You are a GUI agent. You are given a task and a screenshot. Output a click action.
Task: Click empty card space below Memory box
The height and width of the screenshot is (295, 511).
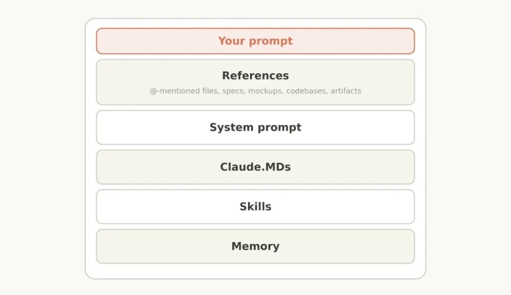pos(255,271)
